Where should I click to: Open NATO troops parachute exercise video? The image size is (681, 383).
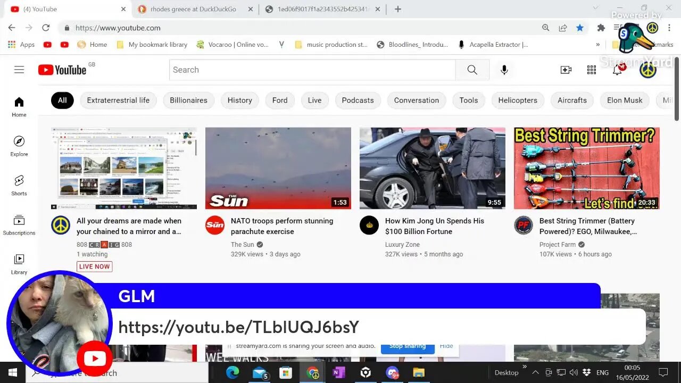[282, 226]
